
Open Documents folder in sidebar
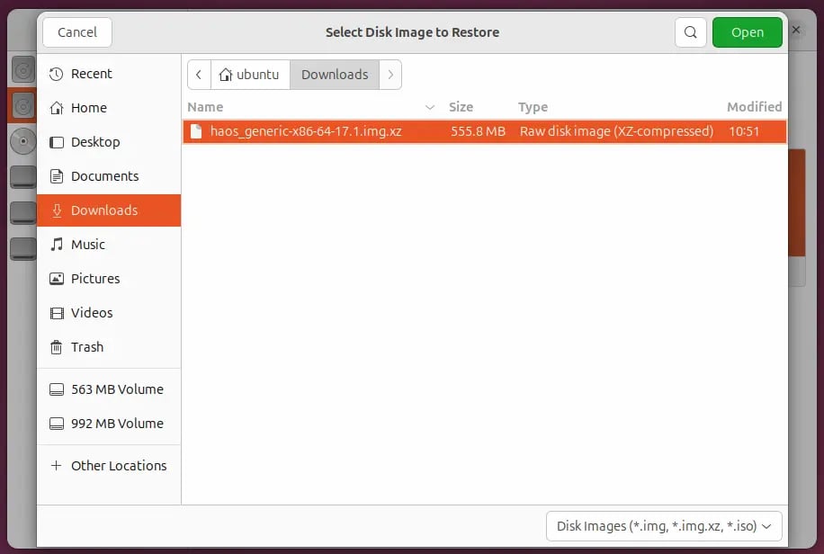coord(104,176)
